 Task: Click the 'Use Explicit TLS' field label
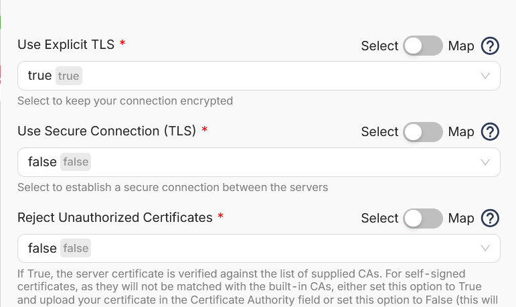pos(66,45)
